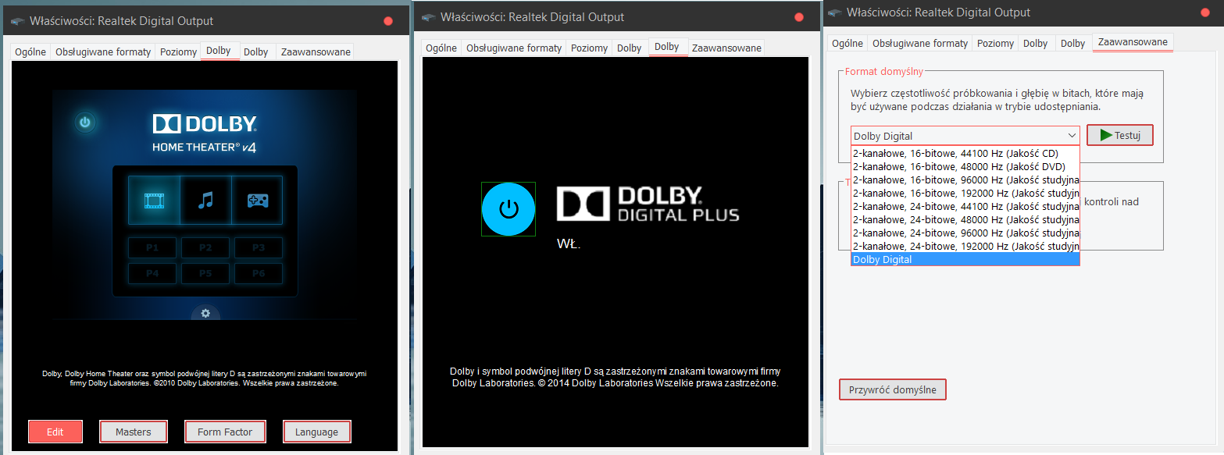
Task: Click the Testuj button with green play arrow
Action: coord(1120,135)
